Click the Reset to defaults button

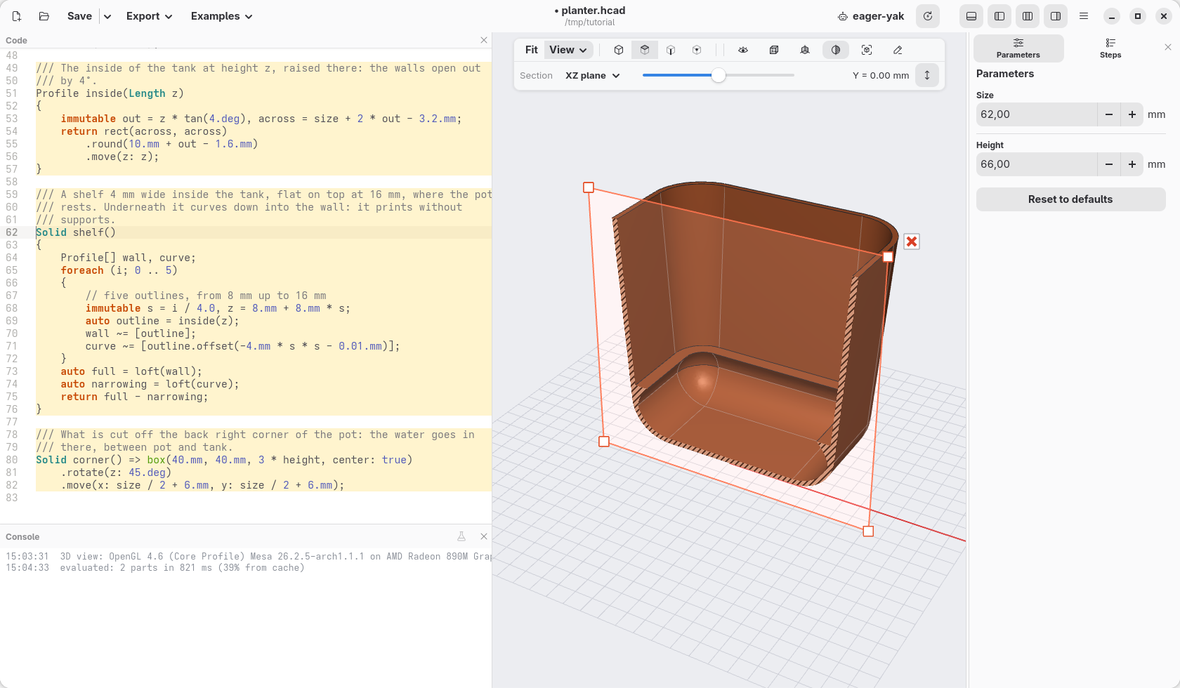pyautogui.click(x=1070, y=199)
